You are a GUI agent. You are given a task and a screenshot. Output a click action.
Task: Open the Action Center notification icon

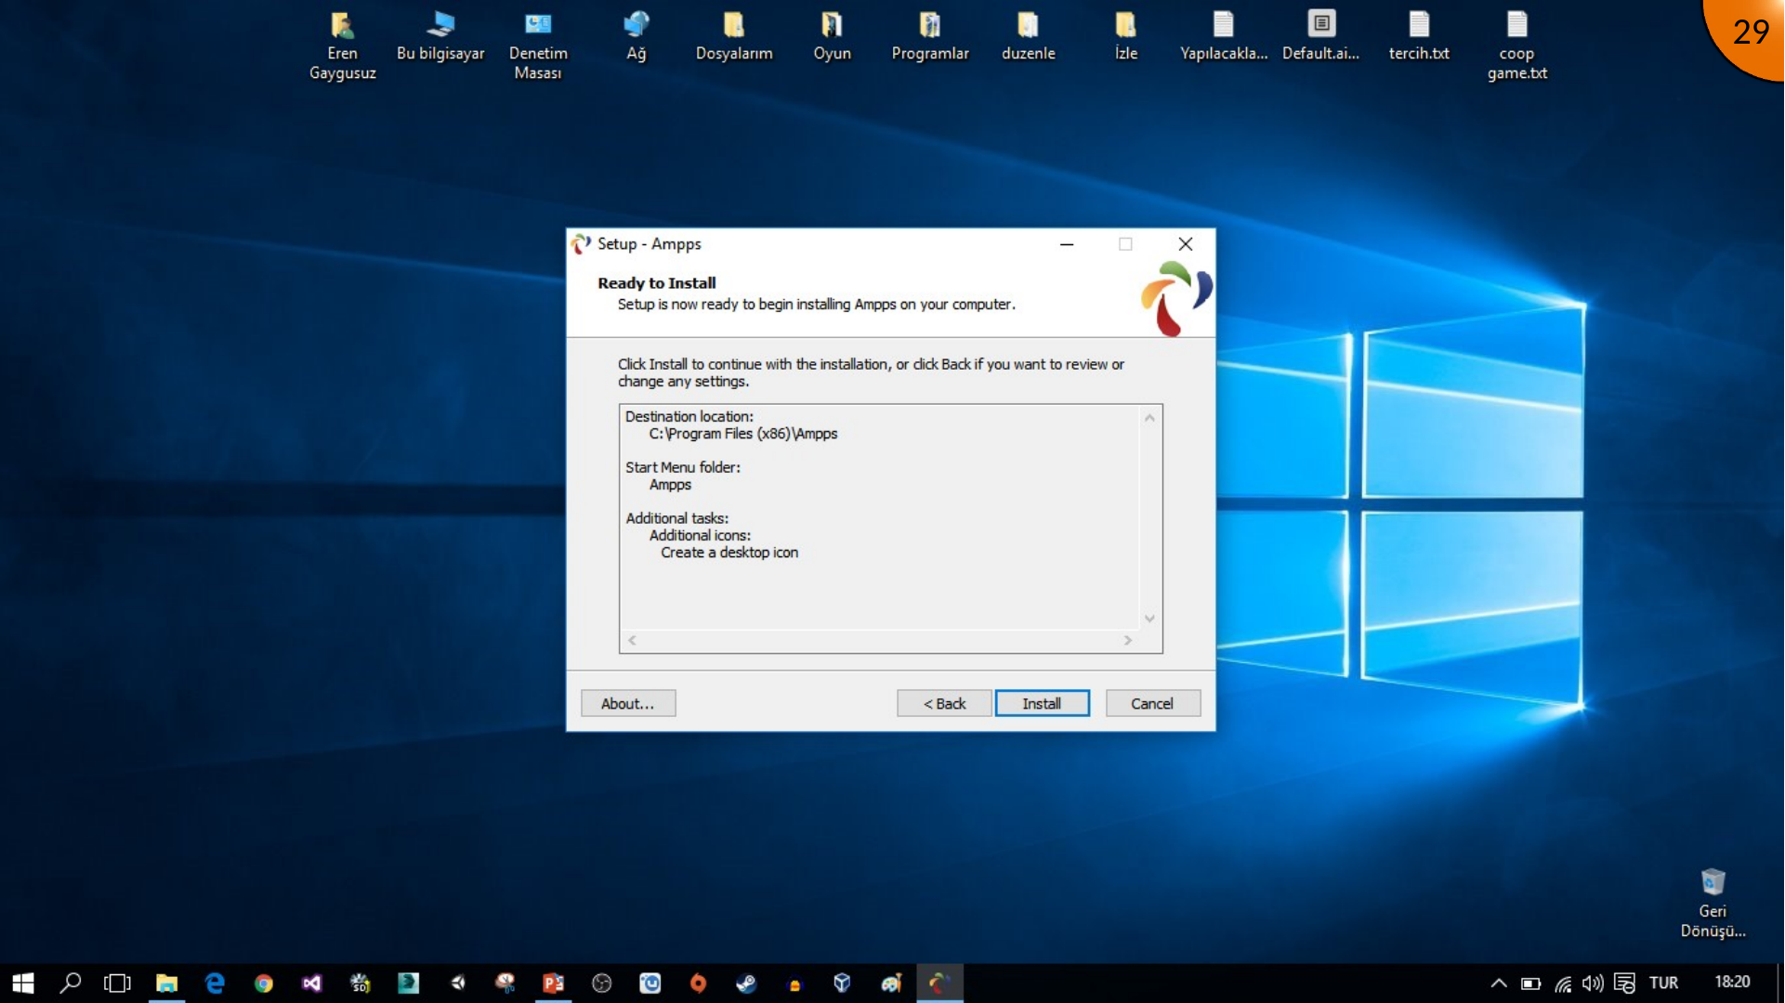point(1624,983)
